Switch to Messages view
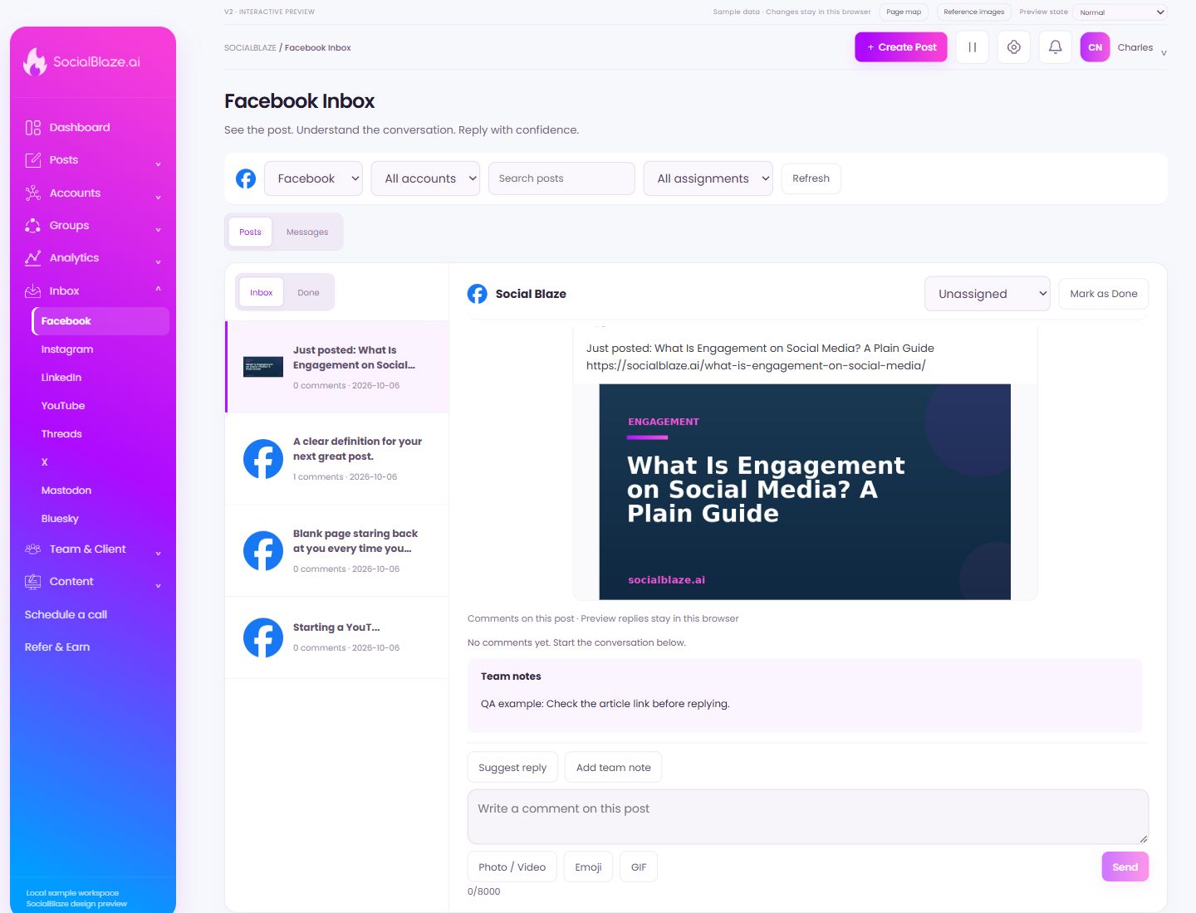 (307, 232)
